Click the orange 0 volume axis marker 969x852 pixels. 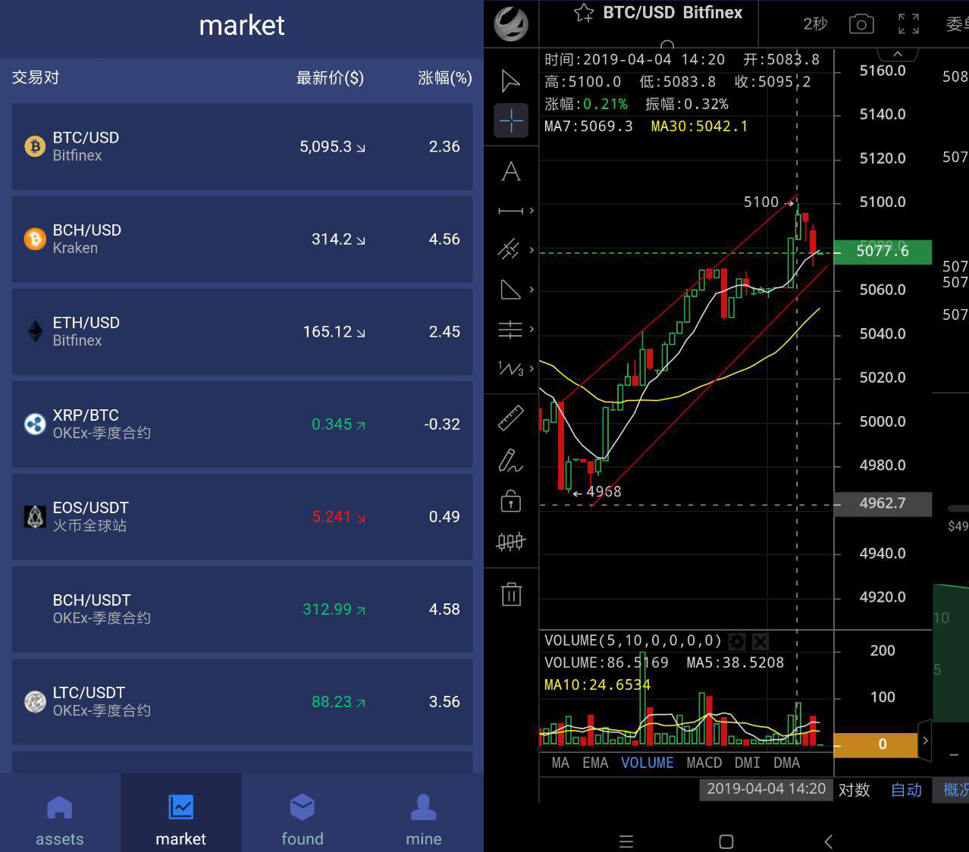coord(876,744)
